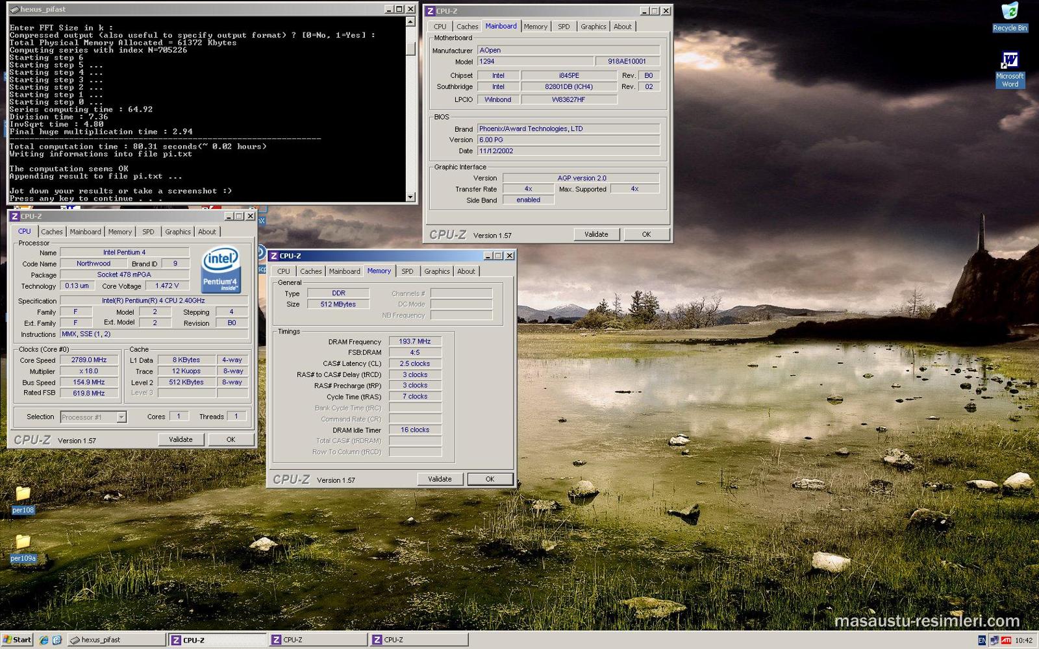Select SPD tab in the Mainboard window
The width and height of the screenshot is (1039, 649).
(x=564, y=27)
